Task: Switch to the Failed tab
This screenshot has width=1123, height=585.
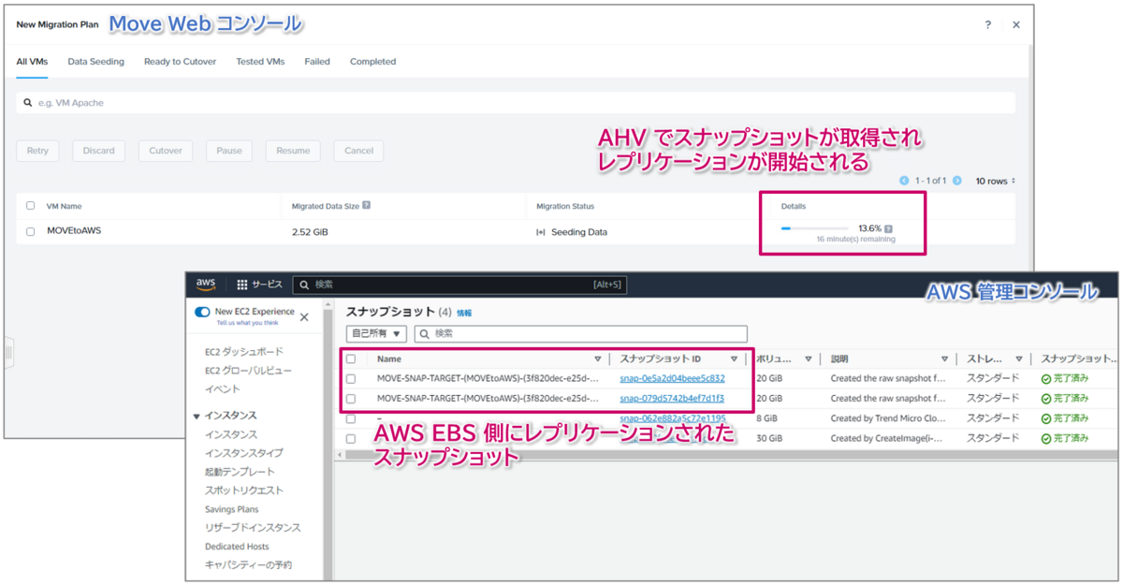Action: (317, 62)
